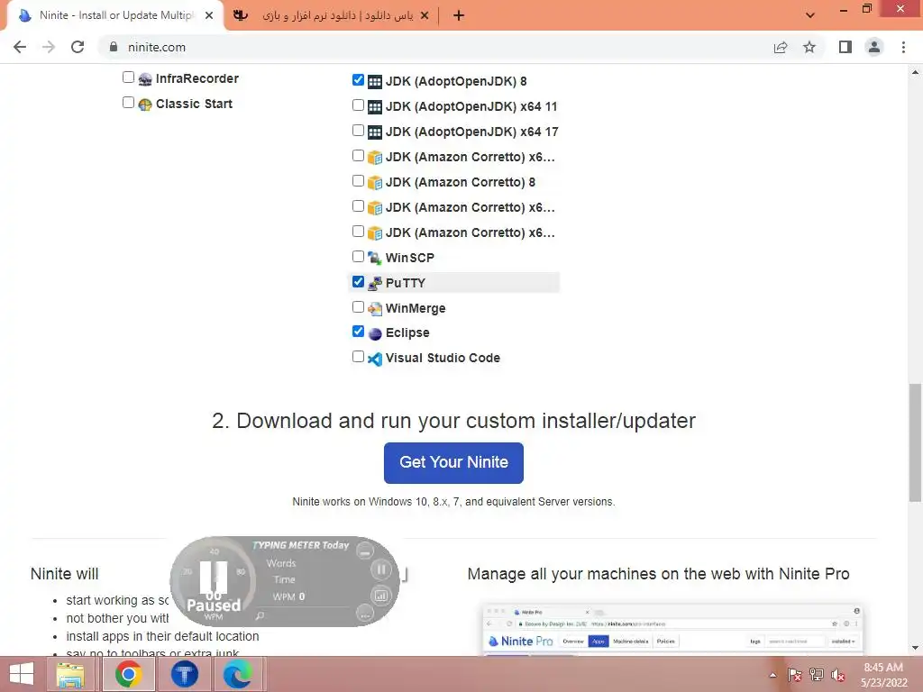923x692 pixels.
Task: Click the lock icon beside ninite.com
Action: 114,47
